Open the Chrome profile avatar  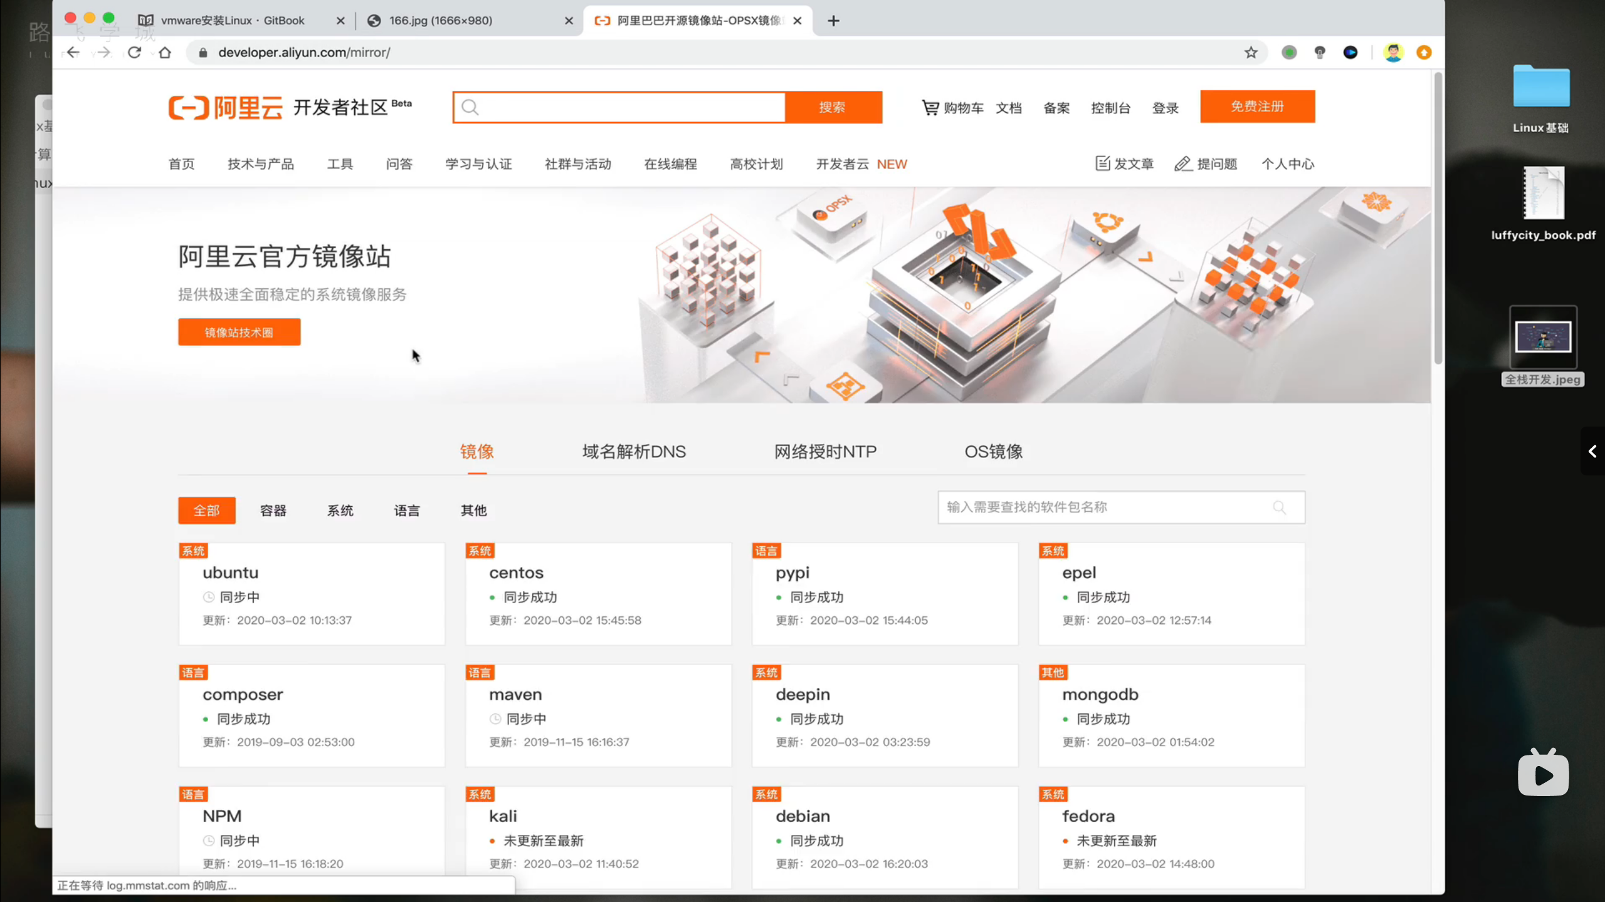[1393, 53]
